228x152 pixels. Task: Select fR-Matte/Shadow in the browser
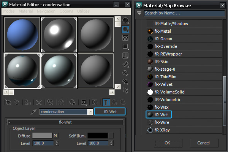pyautogui.click(x=184, y=24)
